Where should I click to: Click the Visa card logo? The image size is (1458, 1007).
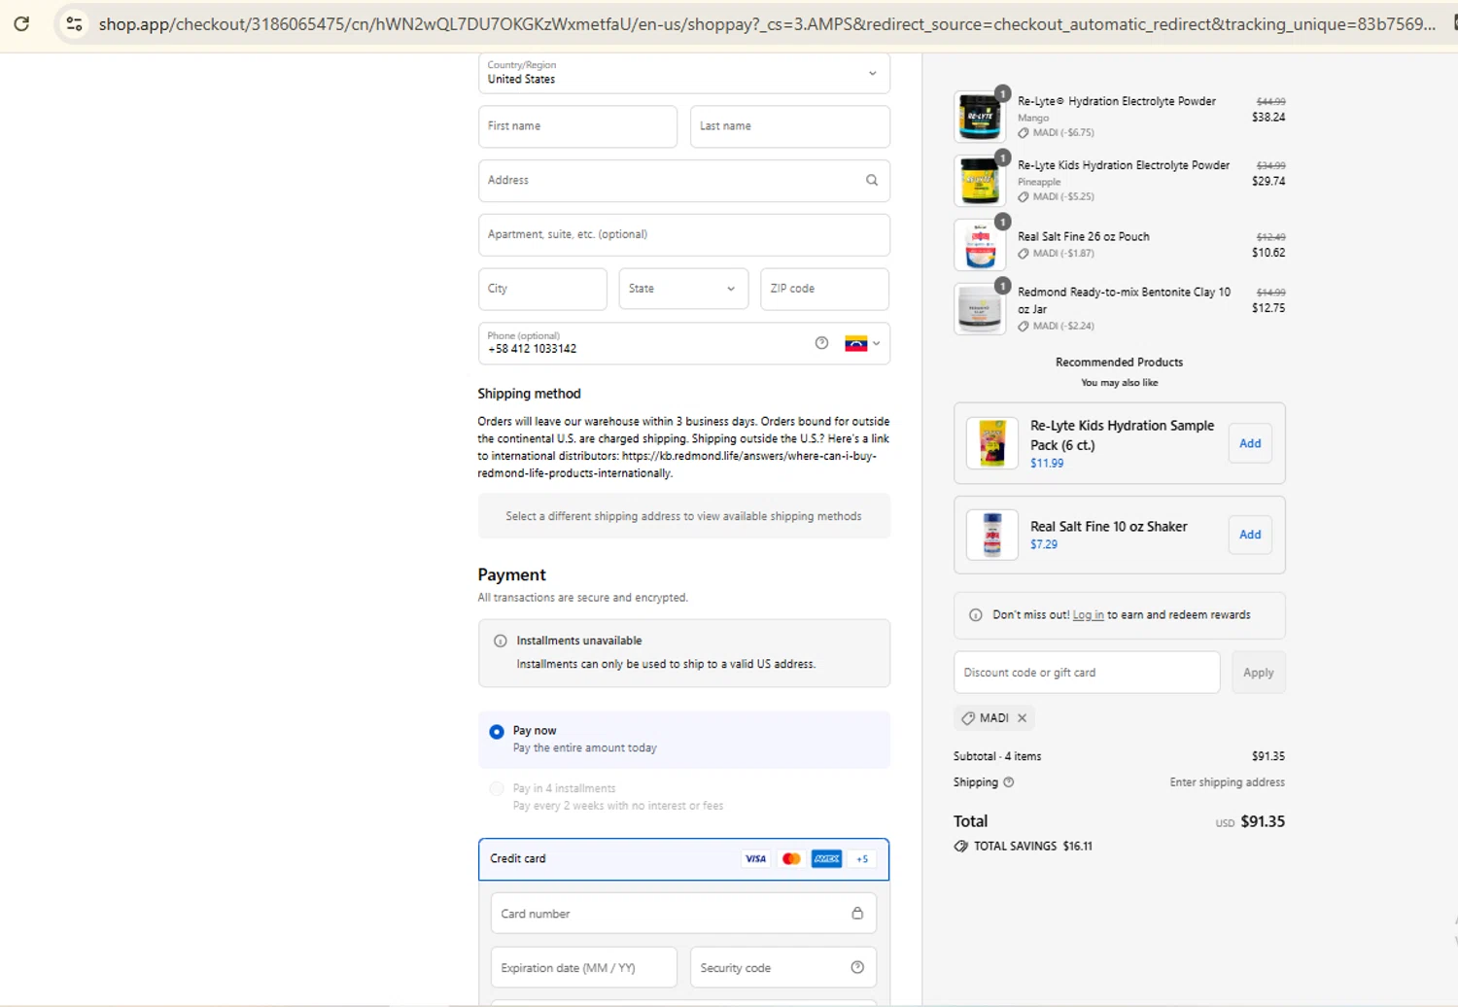[755, 858]
